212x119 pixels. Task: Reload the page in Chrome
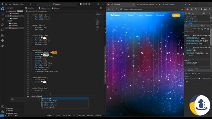point(116,9)
